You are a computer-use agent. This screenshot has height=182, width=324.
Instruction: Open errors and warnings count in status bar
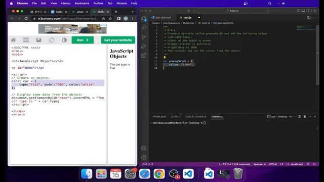(147, 164)
